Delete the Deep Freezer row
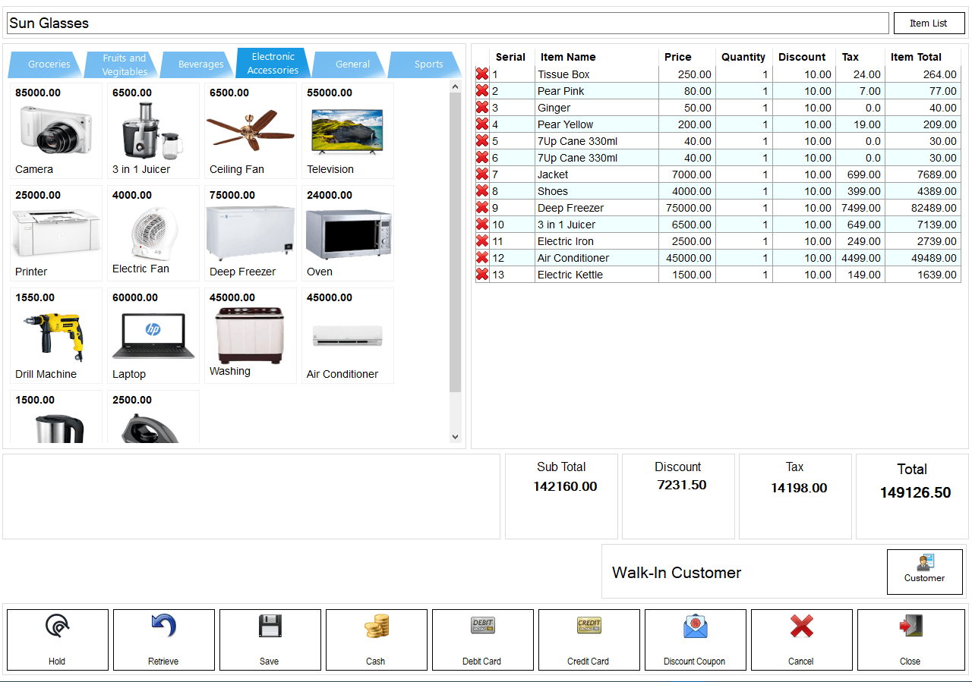 coord(481,208)
